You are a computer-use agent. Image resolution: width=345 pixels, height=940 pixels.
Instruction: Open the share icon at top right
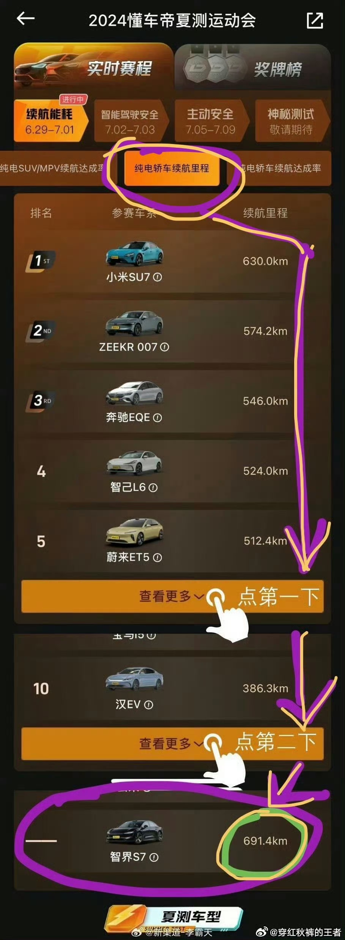(x=315, y=21)
